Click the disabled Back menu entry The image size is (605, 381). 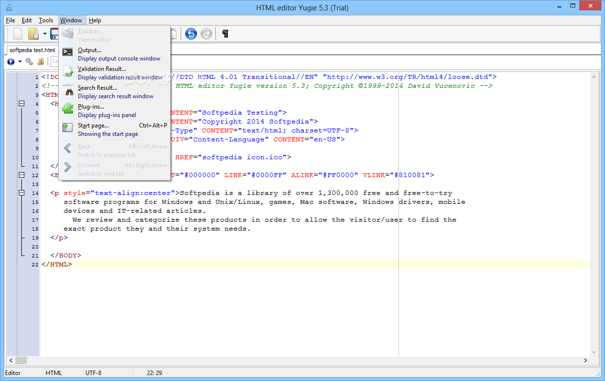[115, 150]
